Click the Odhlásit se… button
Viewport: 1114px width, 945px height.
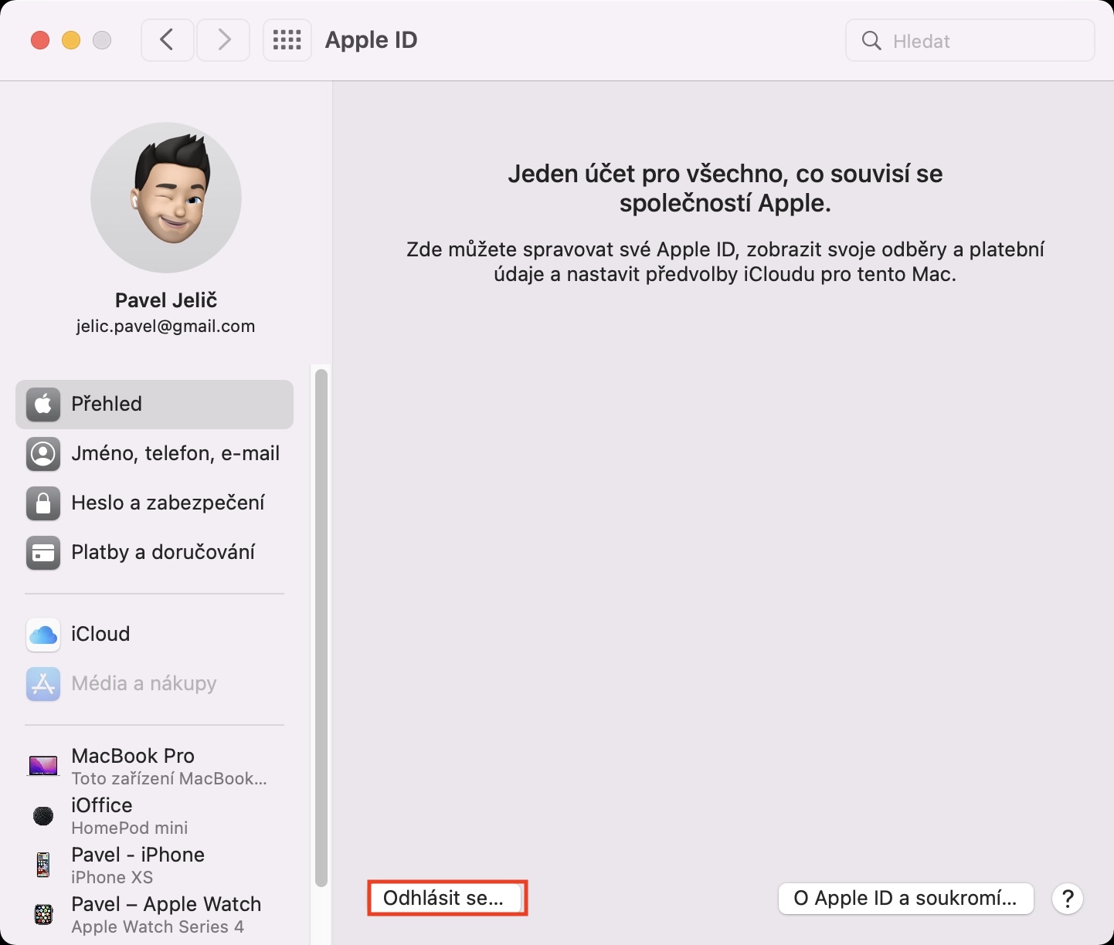click(446, 899)
